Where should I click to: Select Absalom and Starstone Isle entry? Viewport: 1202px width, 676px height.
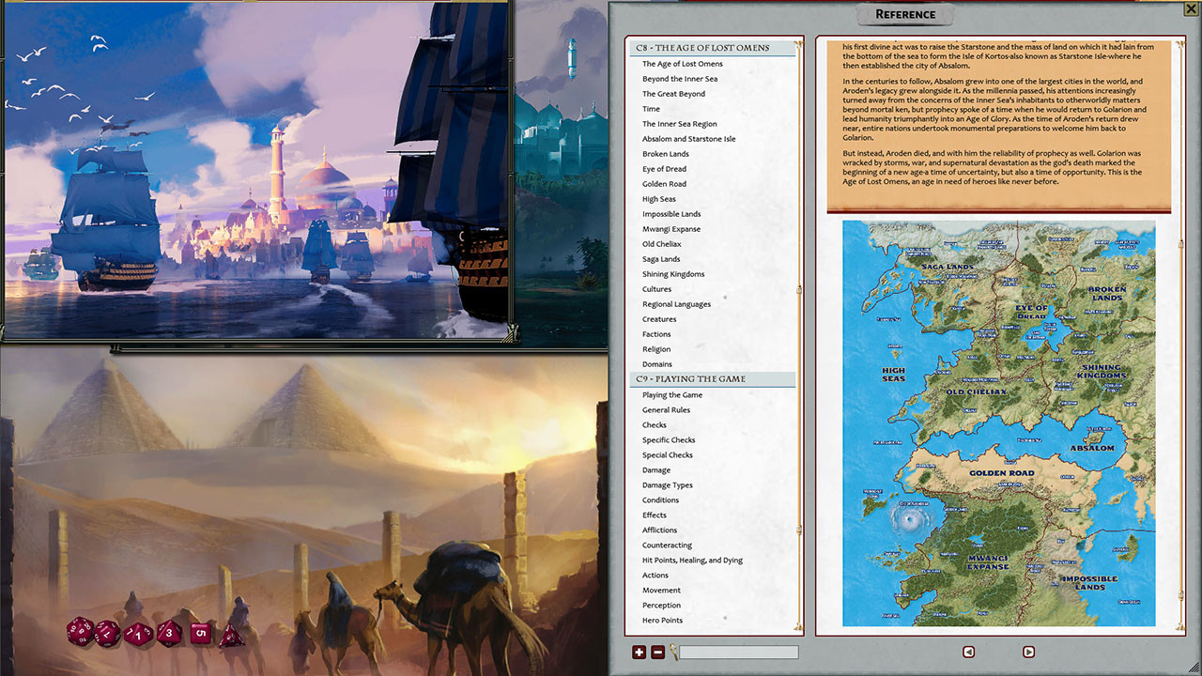(x=688, y=139)
